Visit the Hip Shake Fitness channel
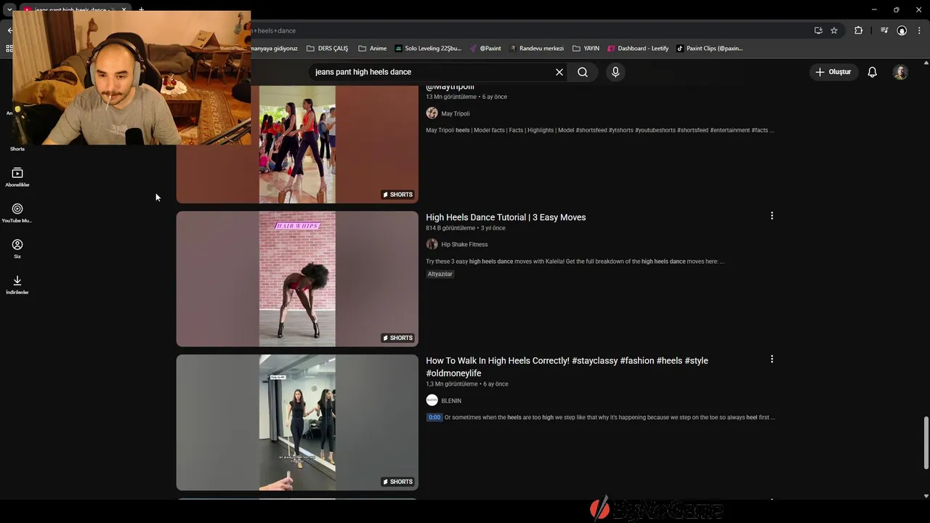This screenshot has height=523, width=930. pyautogui.click(x=464, y=244)
